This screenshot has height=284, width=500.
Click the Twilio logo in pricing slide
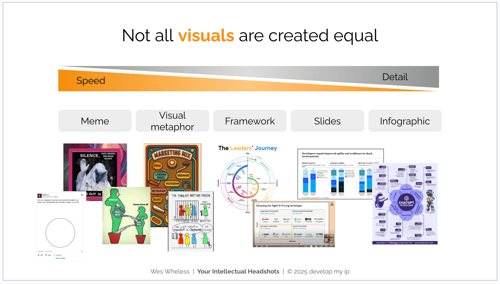tap(265, 219)
